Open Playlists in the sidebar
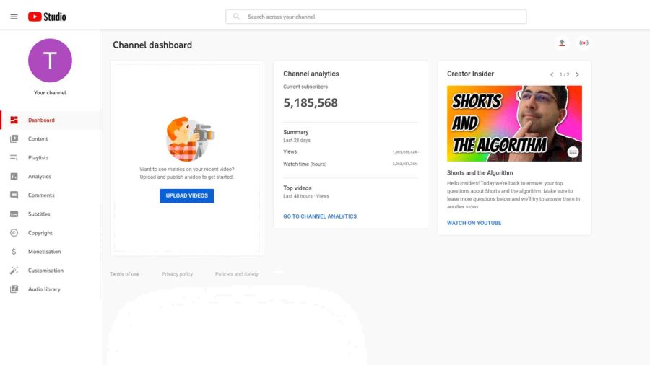Image resolution: width=650 pixels, height=365 pixels. [38, 158]
